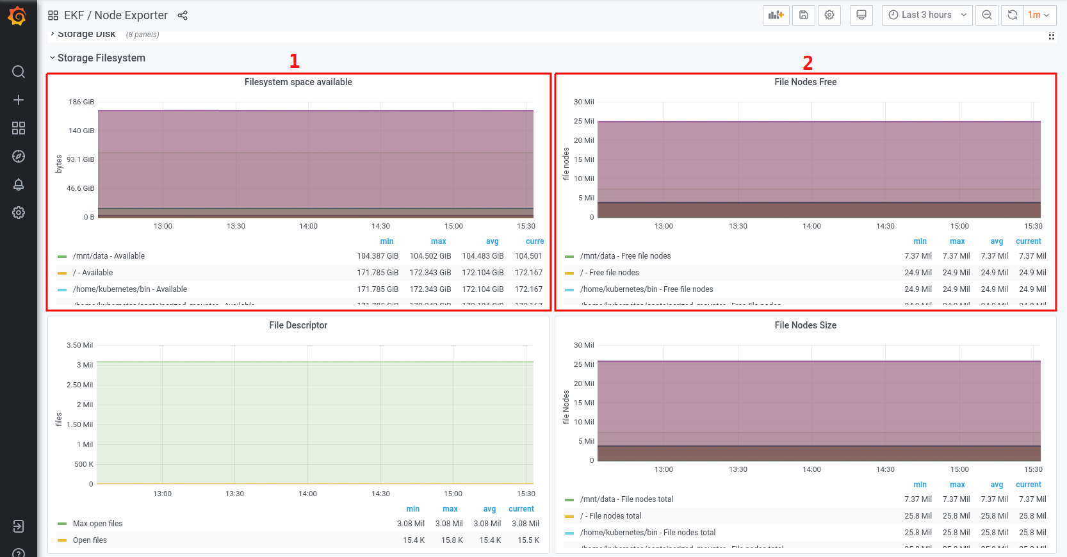Click the (8 panels) label
The width and height of the screenshot is (1067, 557).
(142, 35)
